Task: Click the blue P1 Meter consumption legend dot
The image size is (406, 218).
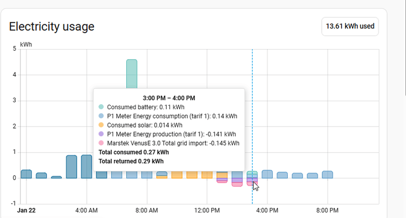Action: pyautogui.click(x=101, y=116)
